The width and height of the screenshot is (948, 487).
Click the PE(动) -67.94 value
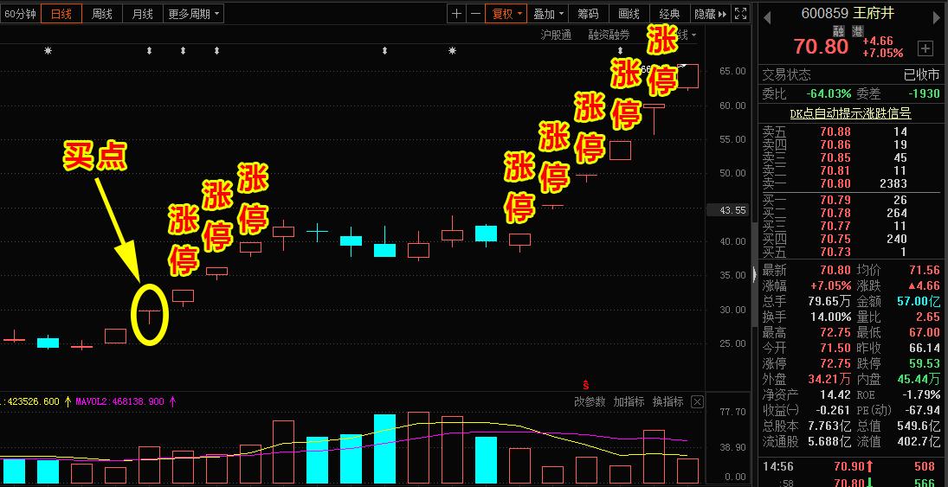click(x=921, y=411)
